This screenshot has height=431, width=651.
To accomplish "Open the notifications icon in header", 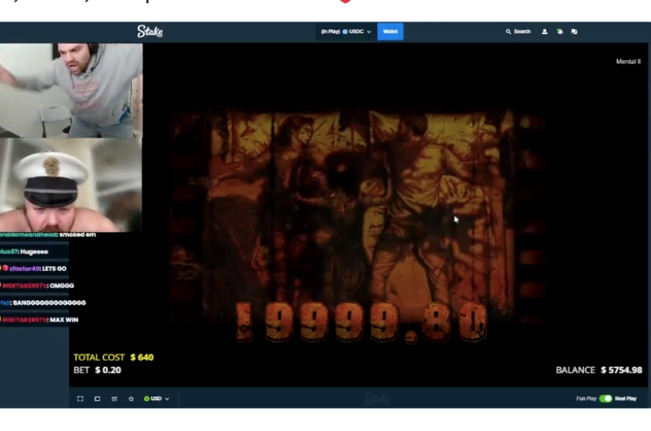I will point(560,32).
